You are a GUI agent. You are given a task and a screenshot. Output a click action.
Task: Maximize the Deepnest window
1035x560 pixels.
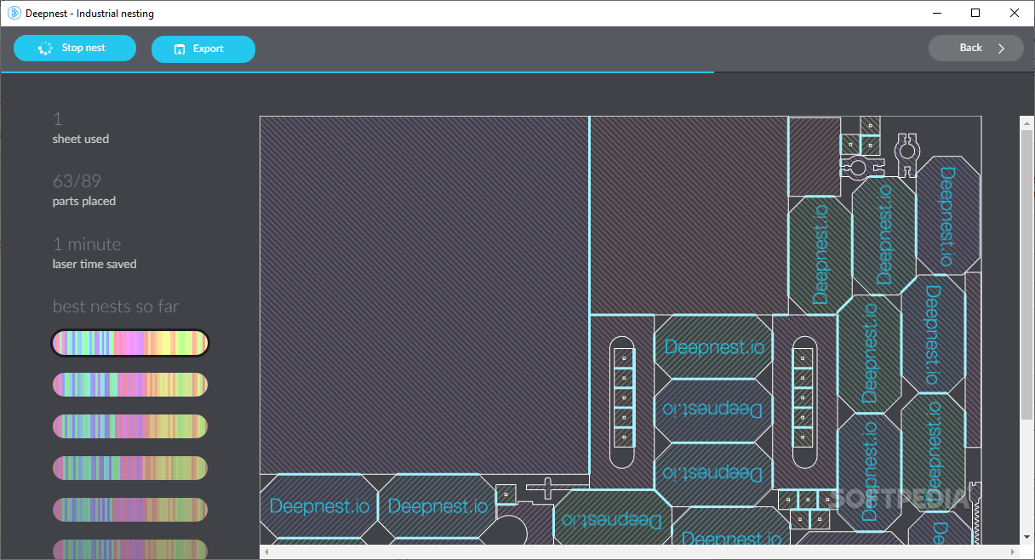(976, 13)
